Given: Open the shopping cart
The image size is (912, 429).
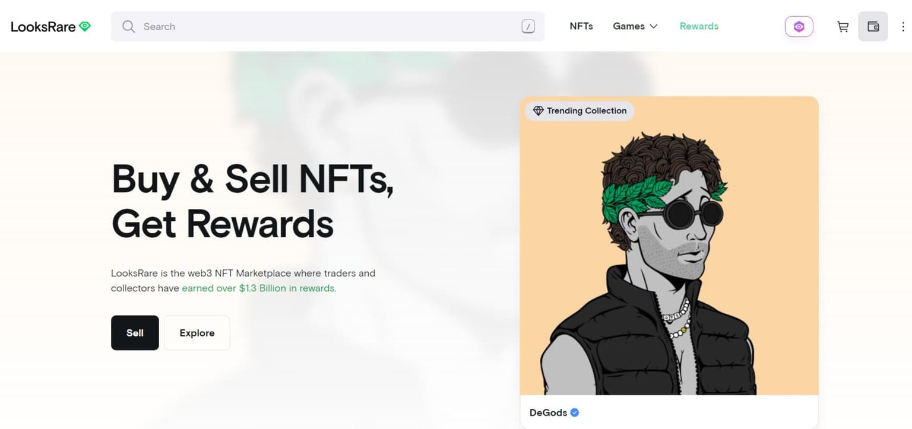Looking at the screenshot, I should pos(843,27).
